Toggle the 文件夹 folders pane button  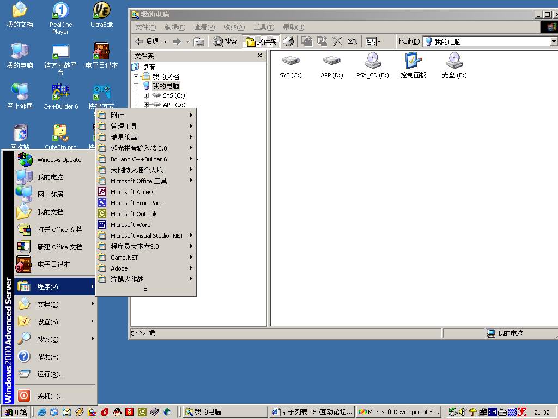click(261, 41)
